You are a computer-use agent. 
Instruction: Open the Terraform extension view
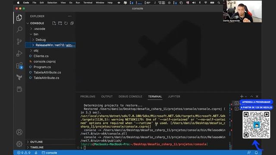tap(19, 77)
